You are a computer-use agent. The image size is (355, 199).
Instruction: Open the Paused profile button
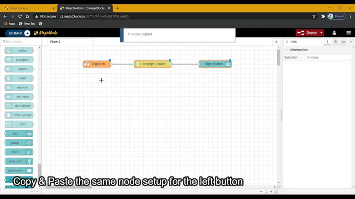coord(337,16)
